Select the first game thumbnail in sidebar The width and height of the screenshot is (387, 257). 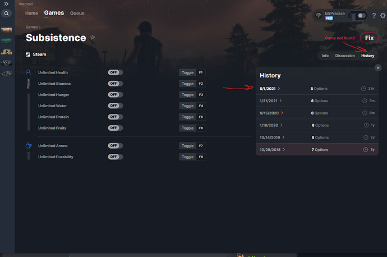7,30
